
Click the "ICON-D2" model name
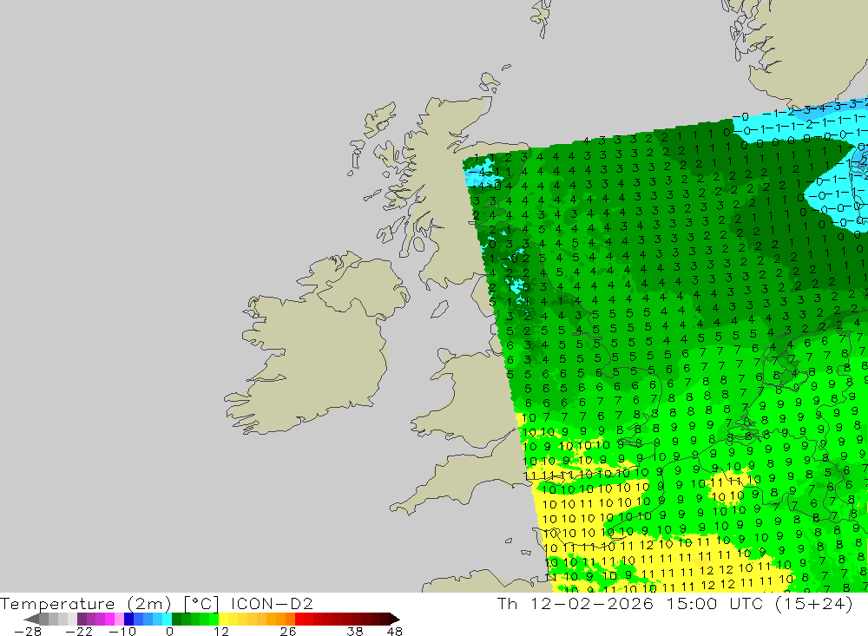click(x=272, y=603)
